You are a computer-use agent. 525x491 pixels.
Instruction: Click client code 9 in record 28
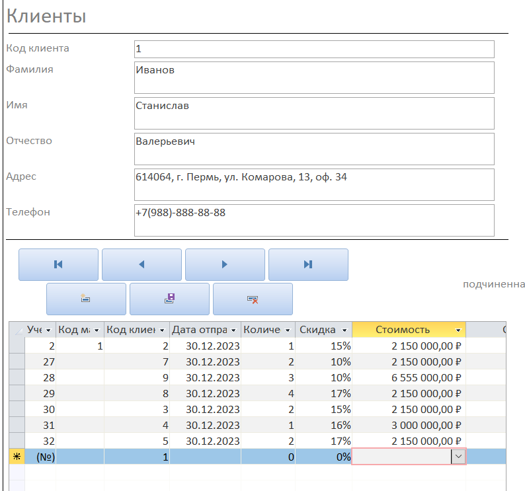coord(137,377)
